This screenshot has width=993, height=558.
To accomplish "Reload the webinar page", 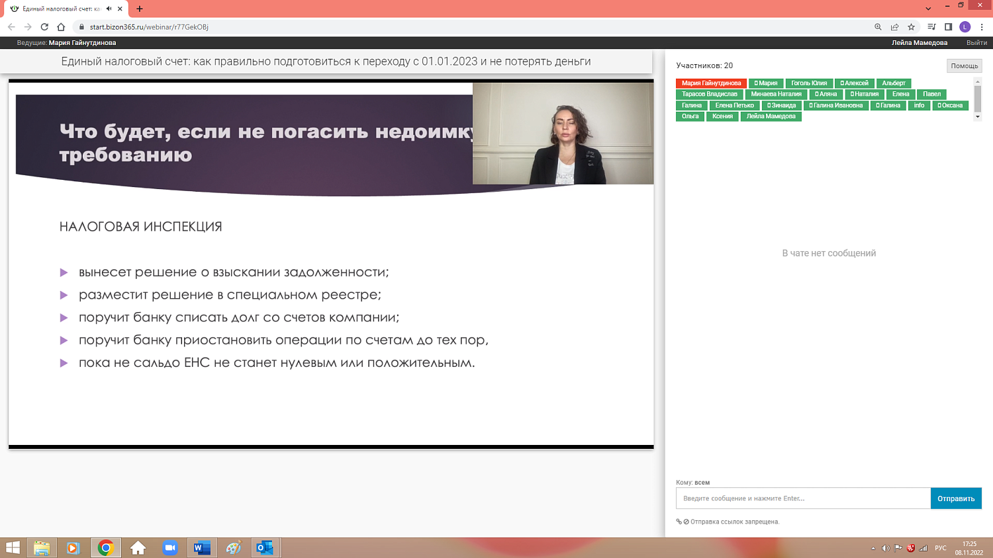I will pyautogui.click(x=42, y=28).
